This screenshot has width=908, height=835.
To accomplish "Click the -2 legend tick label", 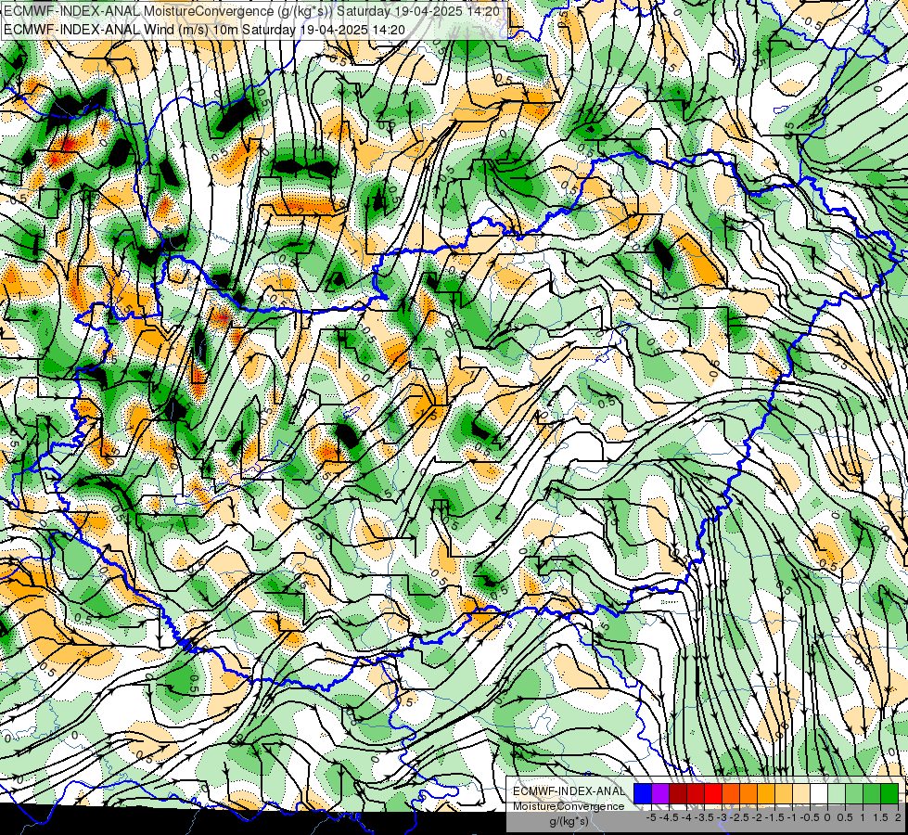I will (x=757, y=817).
